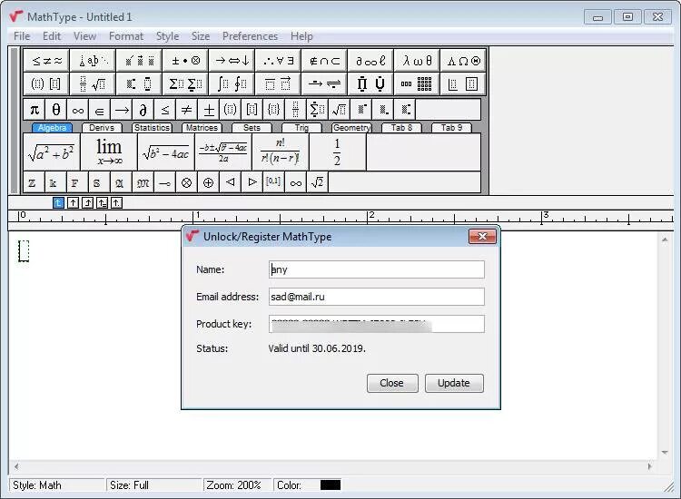Open the logical symbols palette (∴∀∃)
Viewport: 681px width, 499px height.
click(279, 60)
